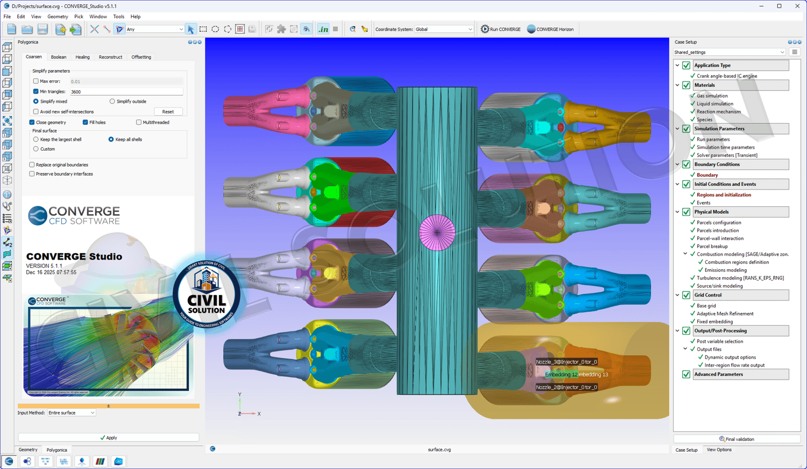Screen dimensions: 807x469
Task: Choose the rectangle selection tool
Action: [x=203, y=29]
